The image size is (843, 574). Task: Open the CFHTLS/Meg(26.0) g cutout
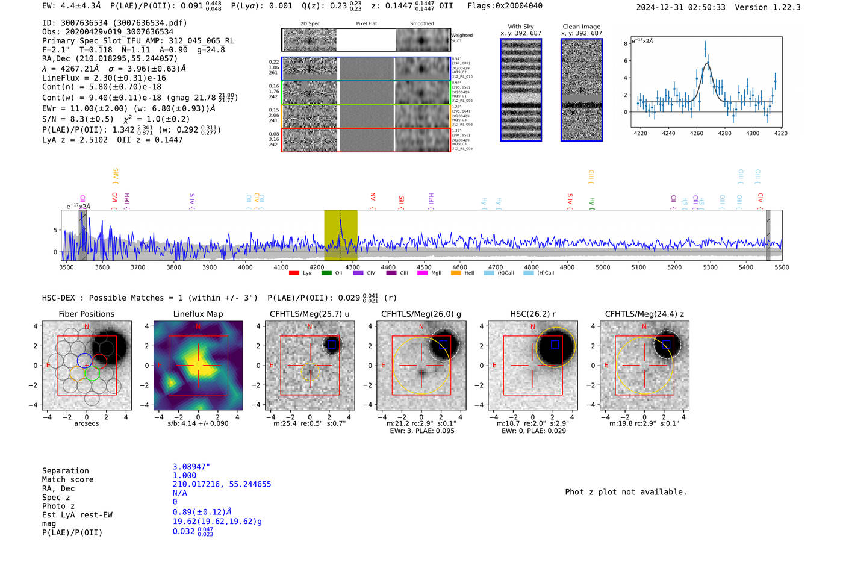(x=421, y=366)
